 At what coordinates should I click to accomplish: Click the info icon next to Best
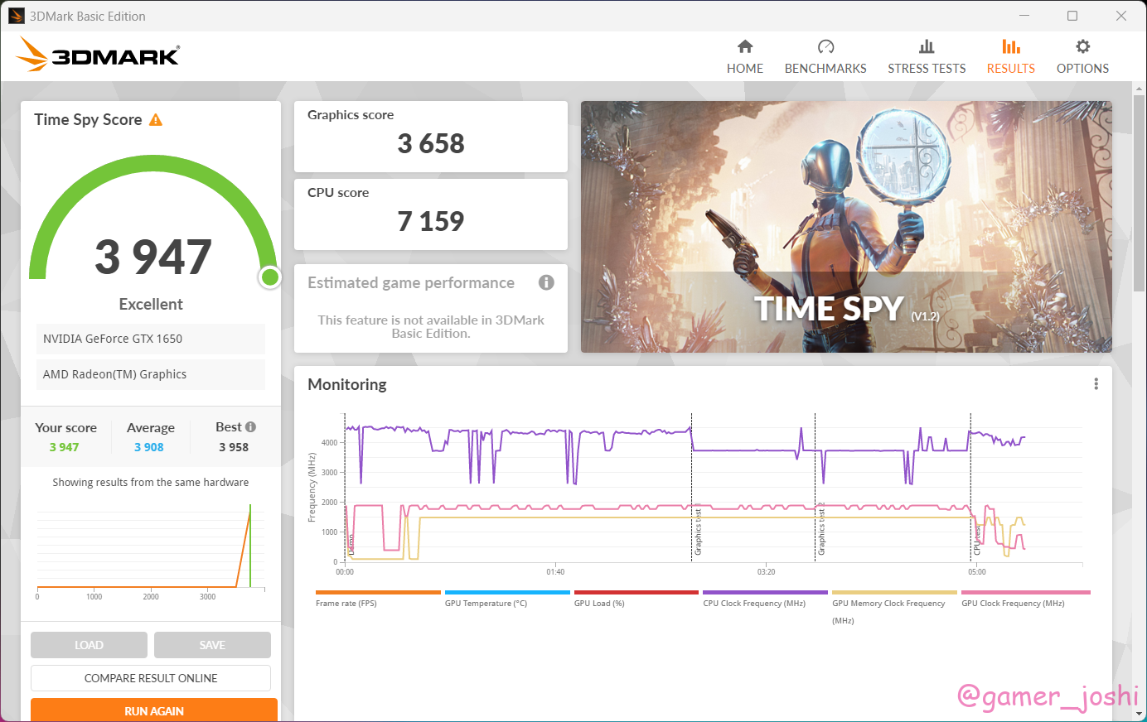point(250,427)
